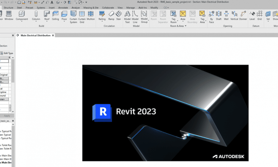The height and width of the screenshot is (167, 278).
Task: Pick the Floor tool
Action: [64, 16]
